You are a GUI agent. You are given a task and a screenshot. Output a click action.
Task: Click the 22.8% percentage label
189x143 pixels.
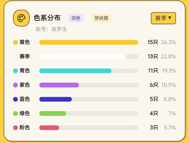tap(168, 56)
